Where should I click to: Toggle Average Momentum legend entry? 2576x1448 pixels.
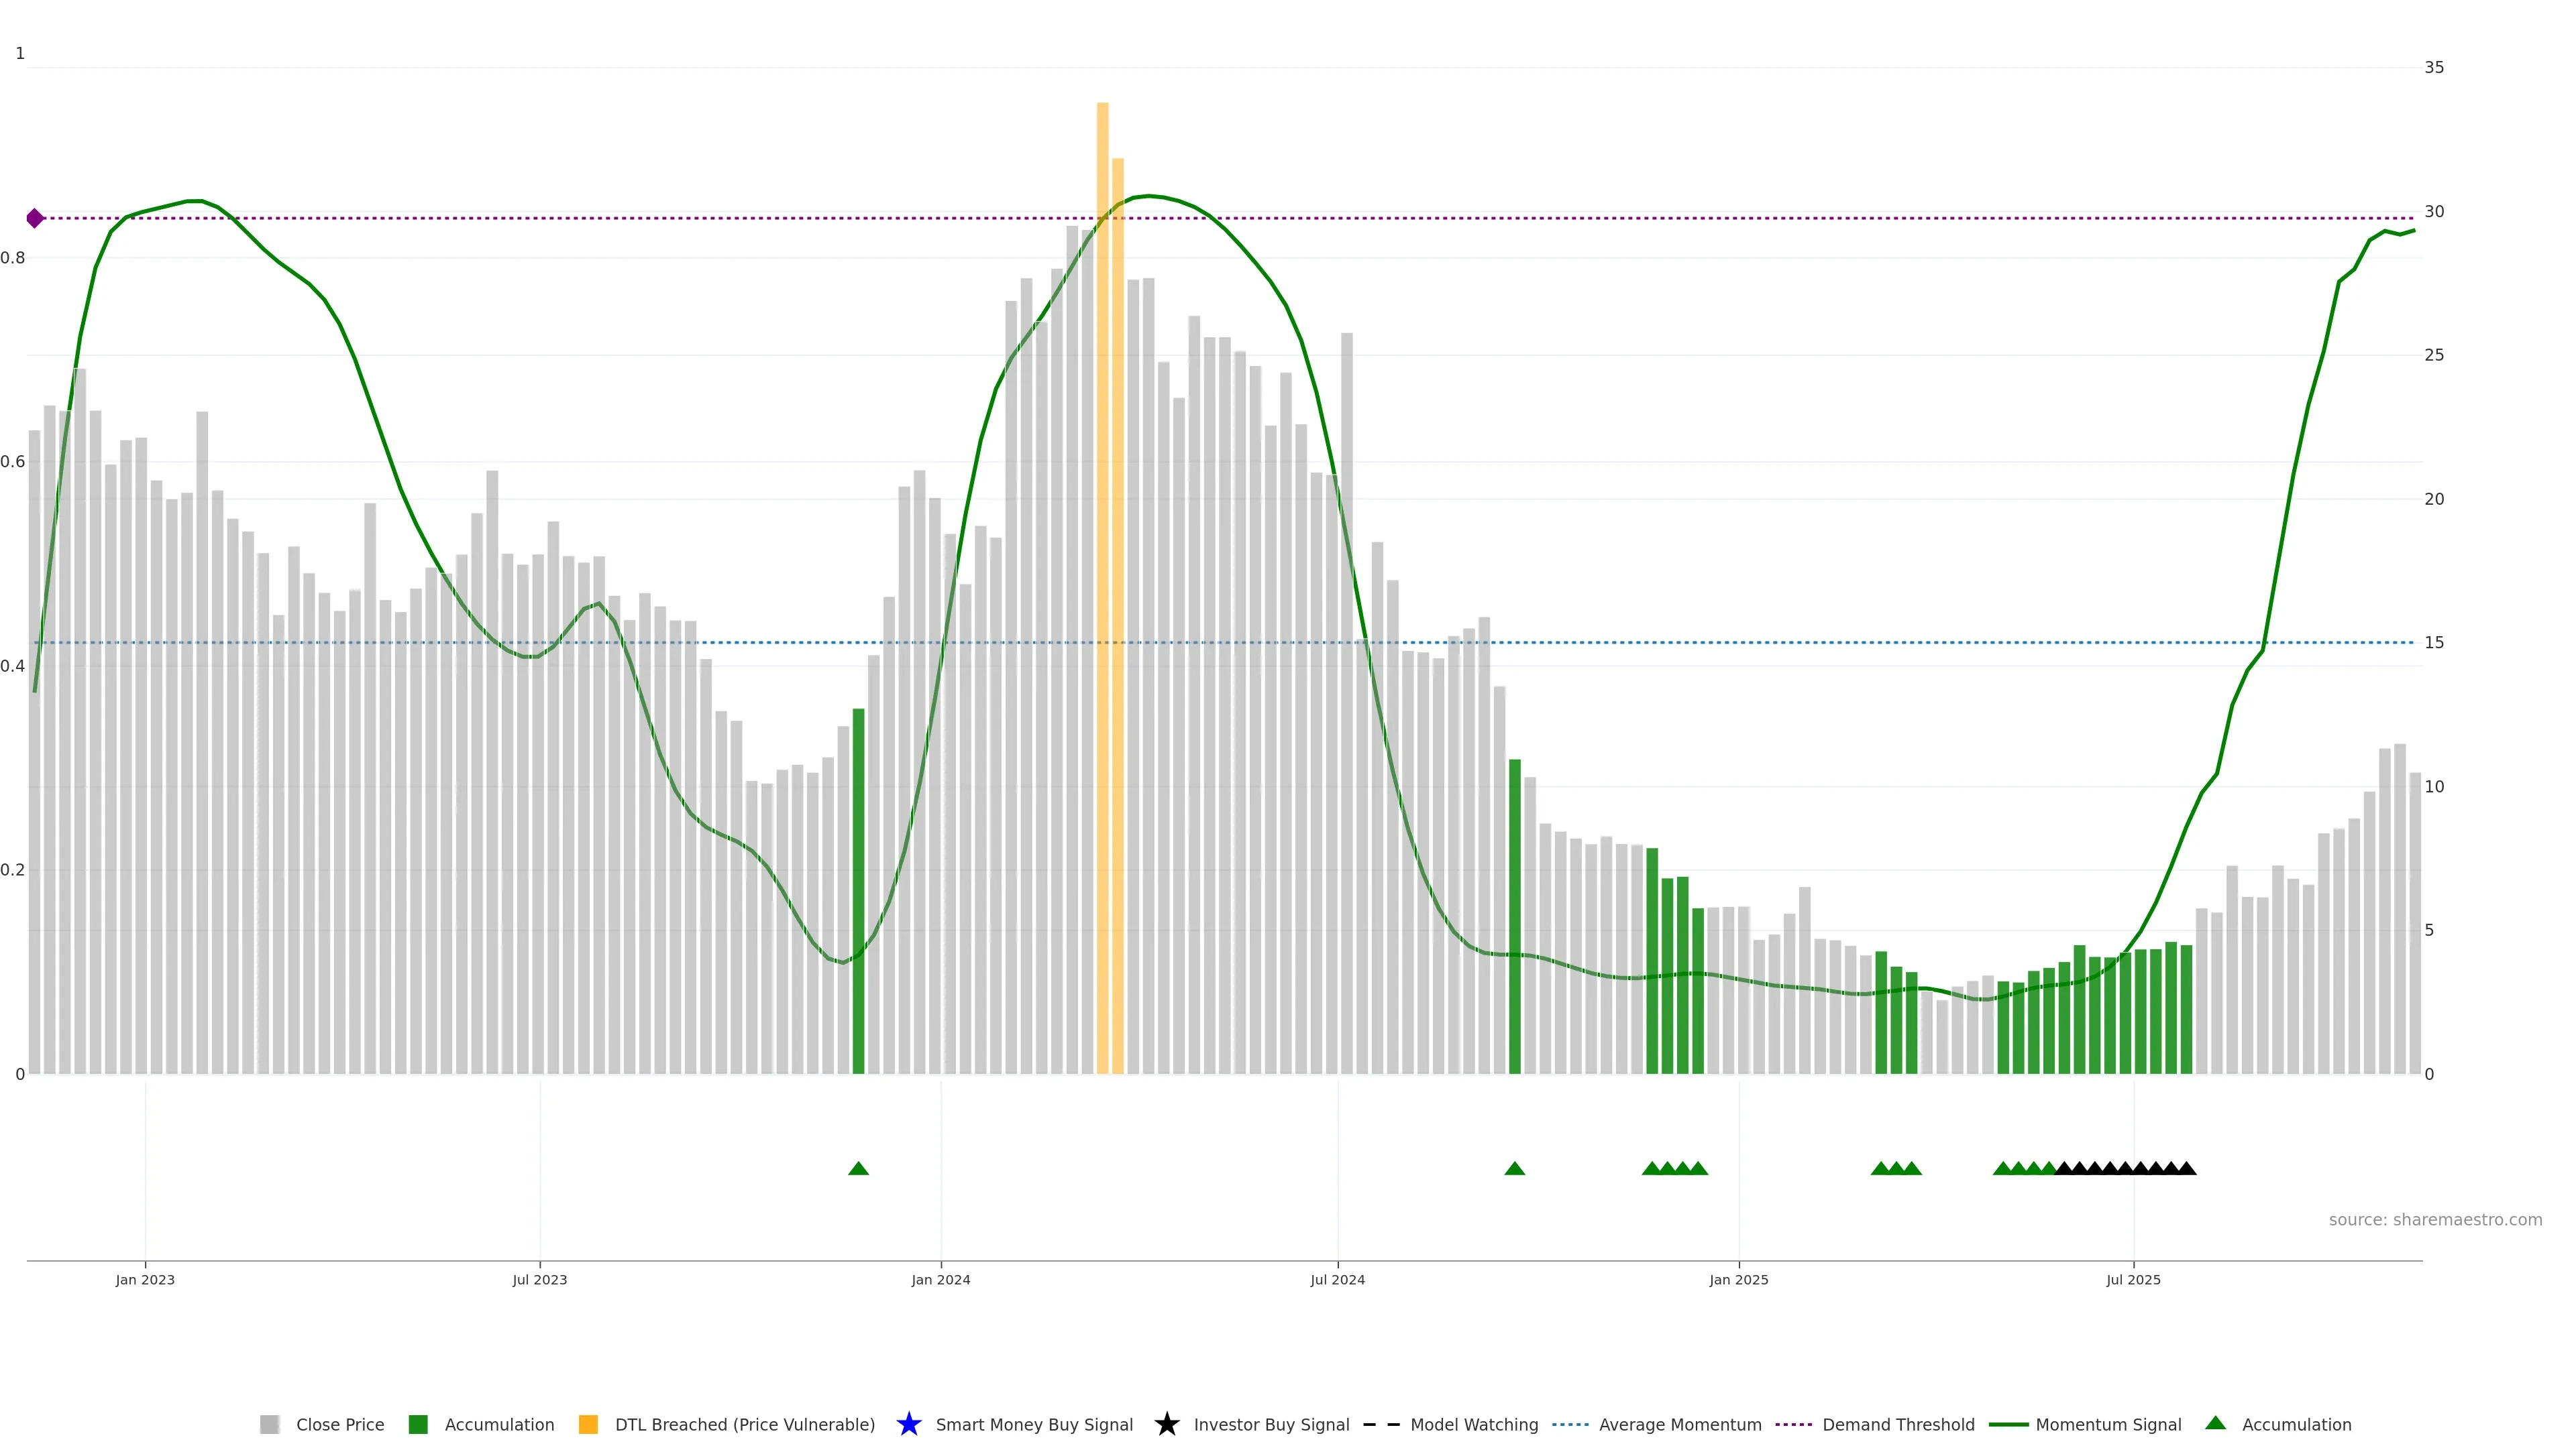coord(1680,1424)
